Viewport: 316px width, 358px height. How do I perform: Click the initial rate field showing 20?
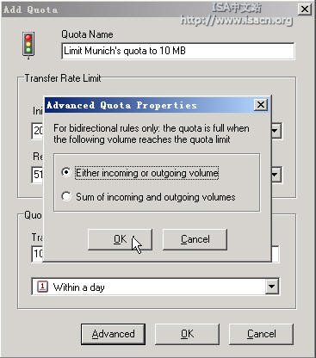click(38, 131)
